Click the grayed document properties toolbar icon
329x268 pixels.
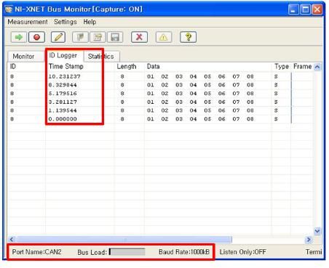98,37
